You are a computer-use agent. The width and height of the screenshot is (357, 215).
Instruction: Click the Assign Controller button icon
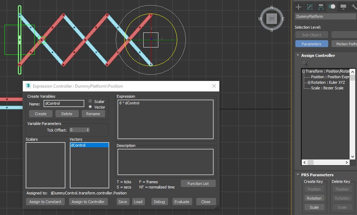click(305, 64)
